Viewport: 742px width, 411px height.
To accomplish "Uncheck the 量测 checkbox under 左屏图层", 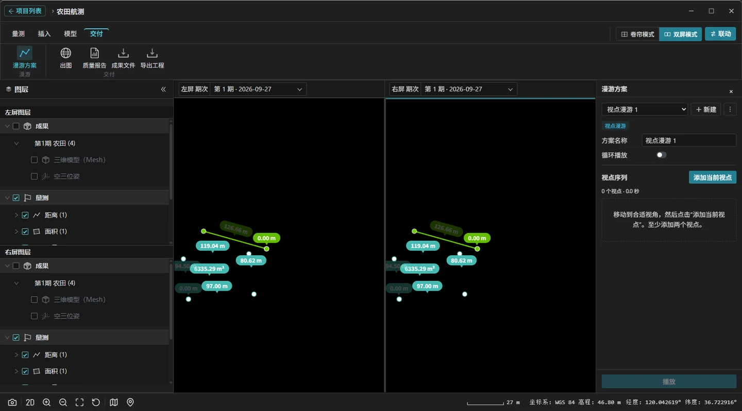I will 16,198.
